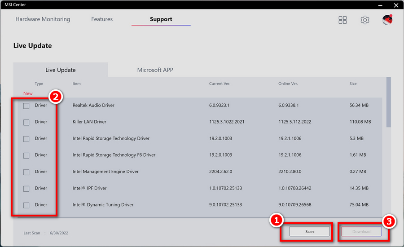
Task: Click the 14.35 MB size value
Action: pos(359,188)
